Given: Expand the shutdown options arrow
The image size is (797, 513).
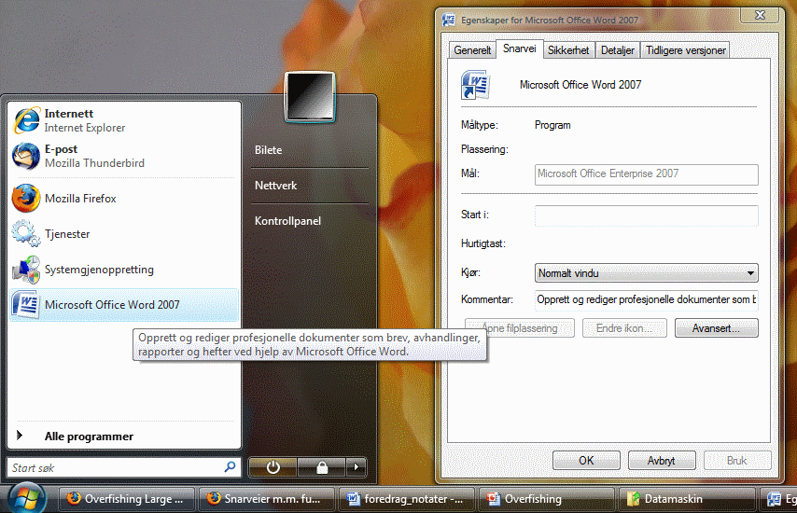Looking at the screenshot, I should coord(357,467).
